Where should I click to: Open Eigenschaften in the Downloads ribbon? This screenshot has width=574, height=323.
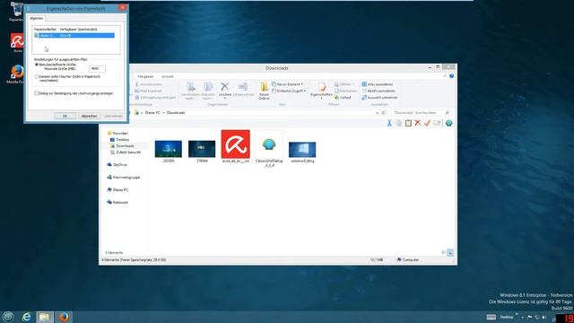pyautogui.click(x=321, y=91)
